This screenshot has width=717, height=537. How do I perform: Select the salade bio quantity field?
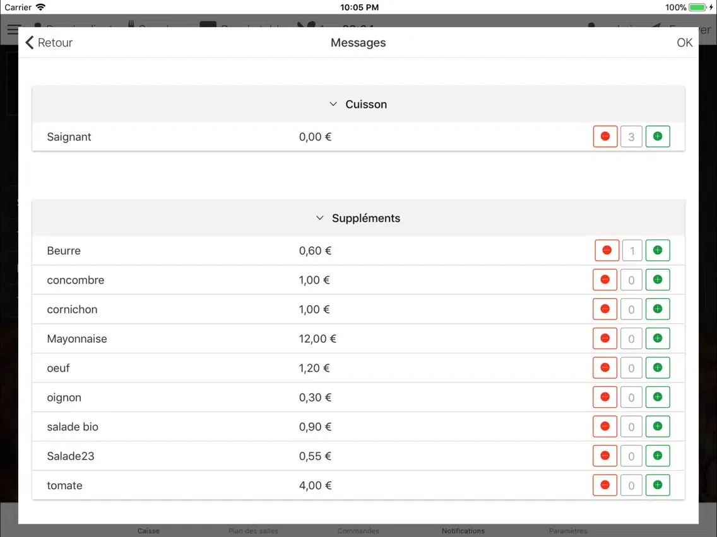632,427
